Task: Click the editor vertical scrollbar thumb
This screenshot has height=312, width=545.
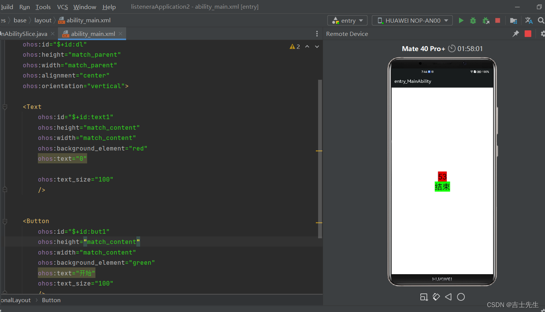Action: coord(320,159)
